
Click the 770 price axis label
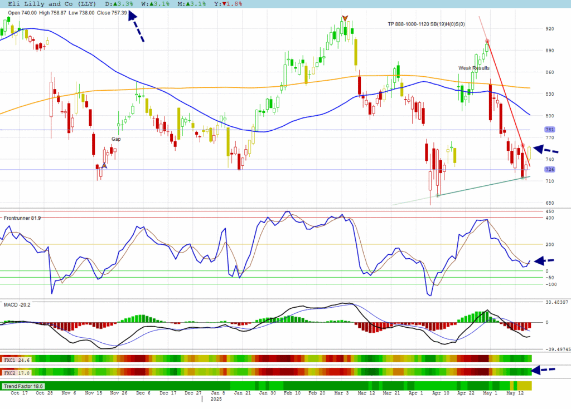click(x=549, y=138)
